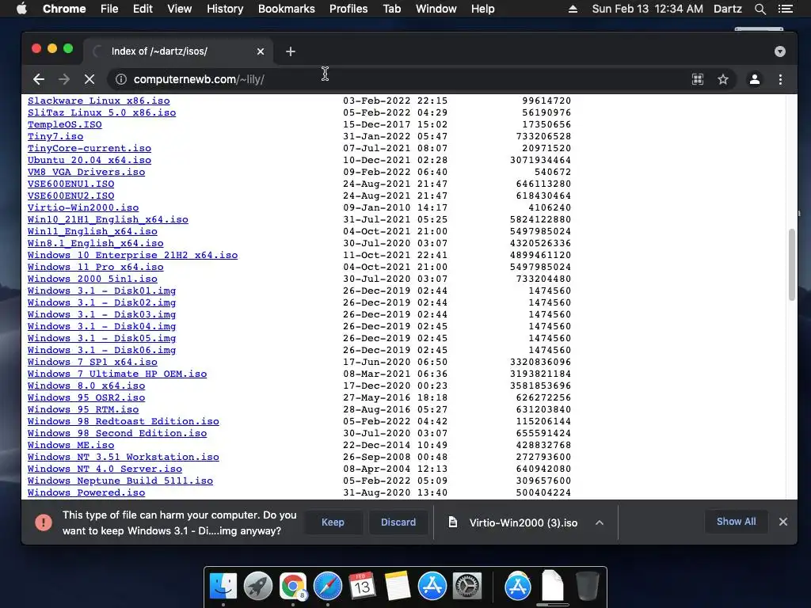Open a new tab
This screenshot has width=811, height=608.
[291, 51]
